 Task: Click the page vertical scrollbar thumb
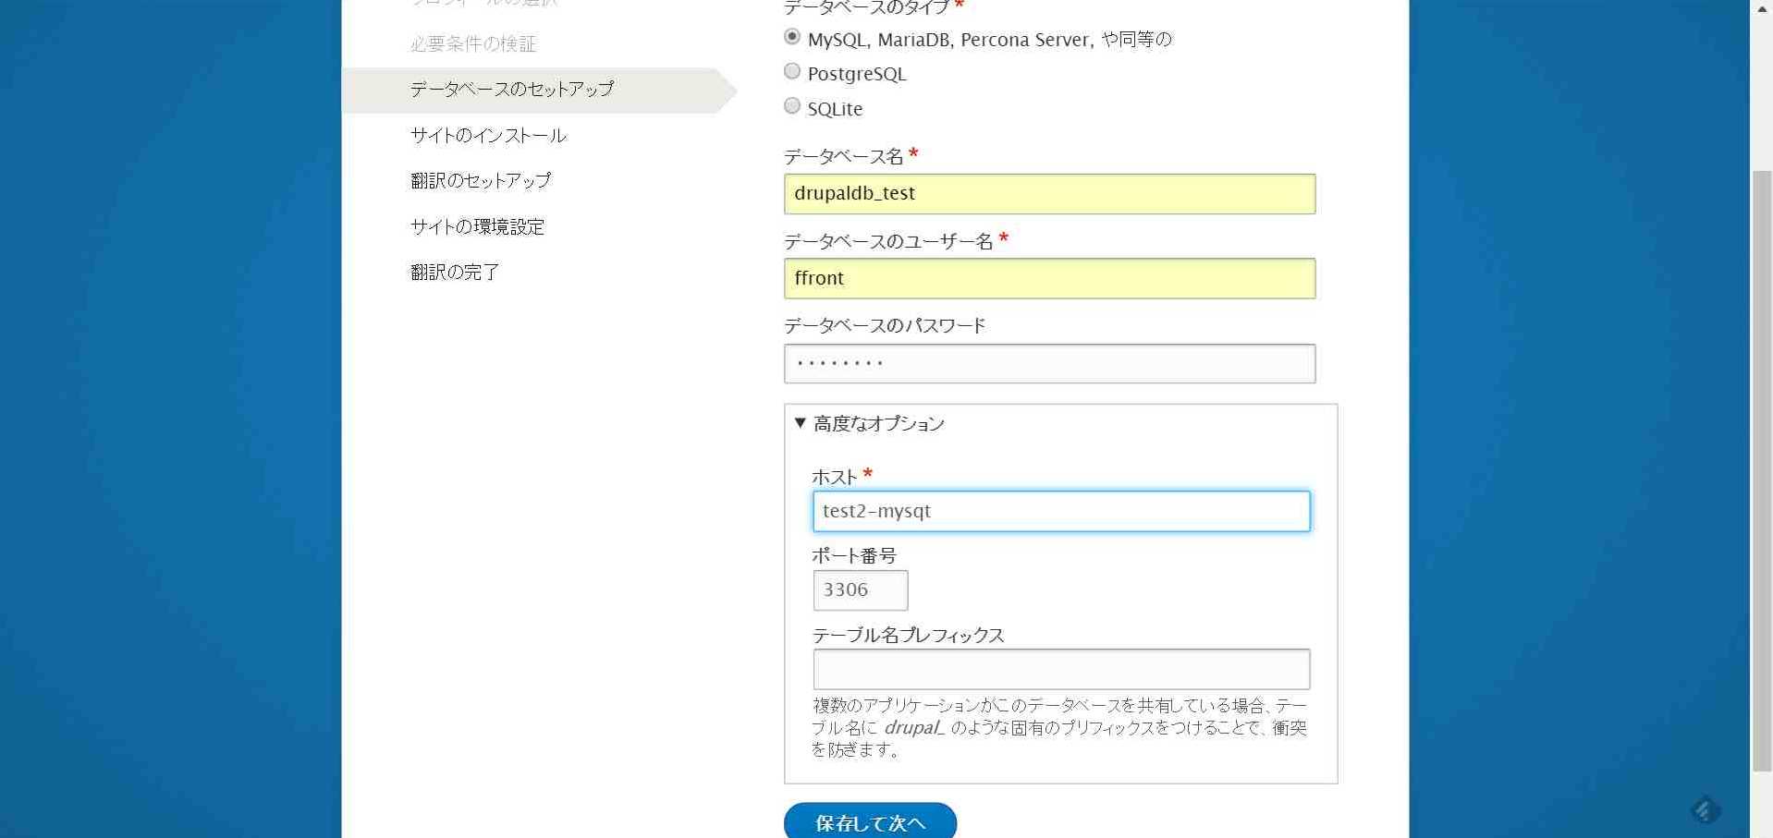tap(1762, 470)
